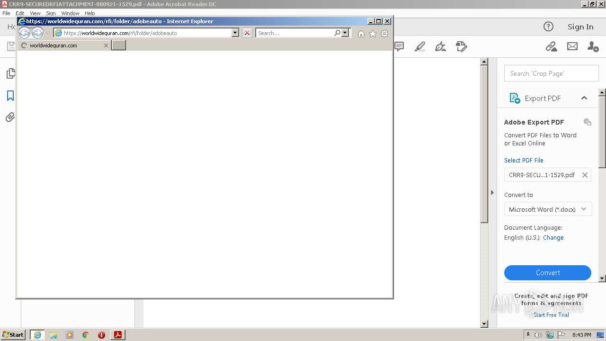The width and height of the screenshot is (606, 341).
Task: Click the Start Free Trial link
Action: tap(551, 315)
